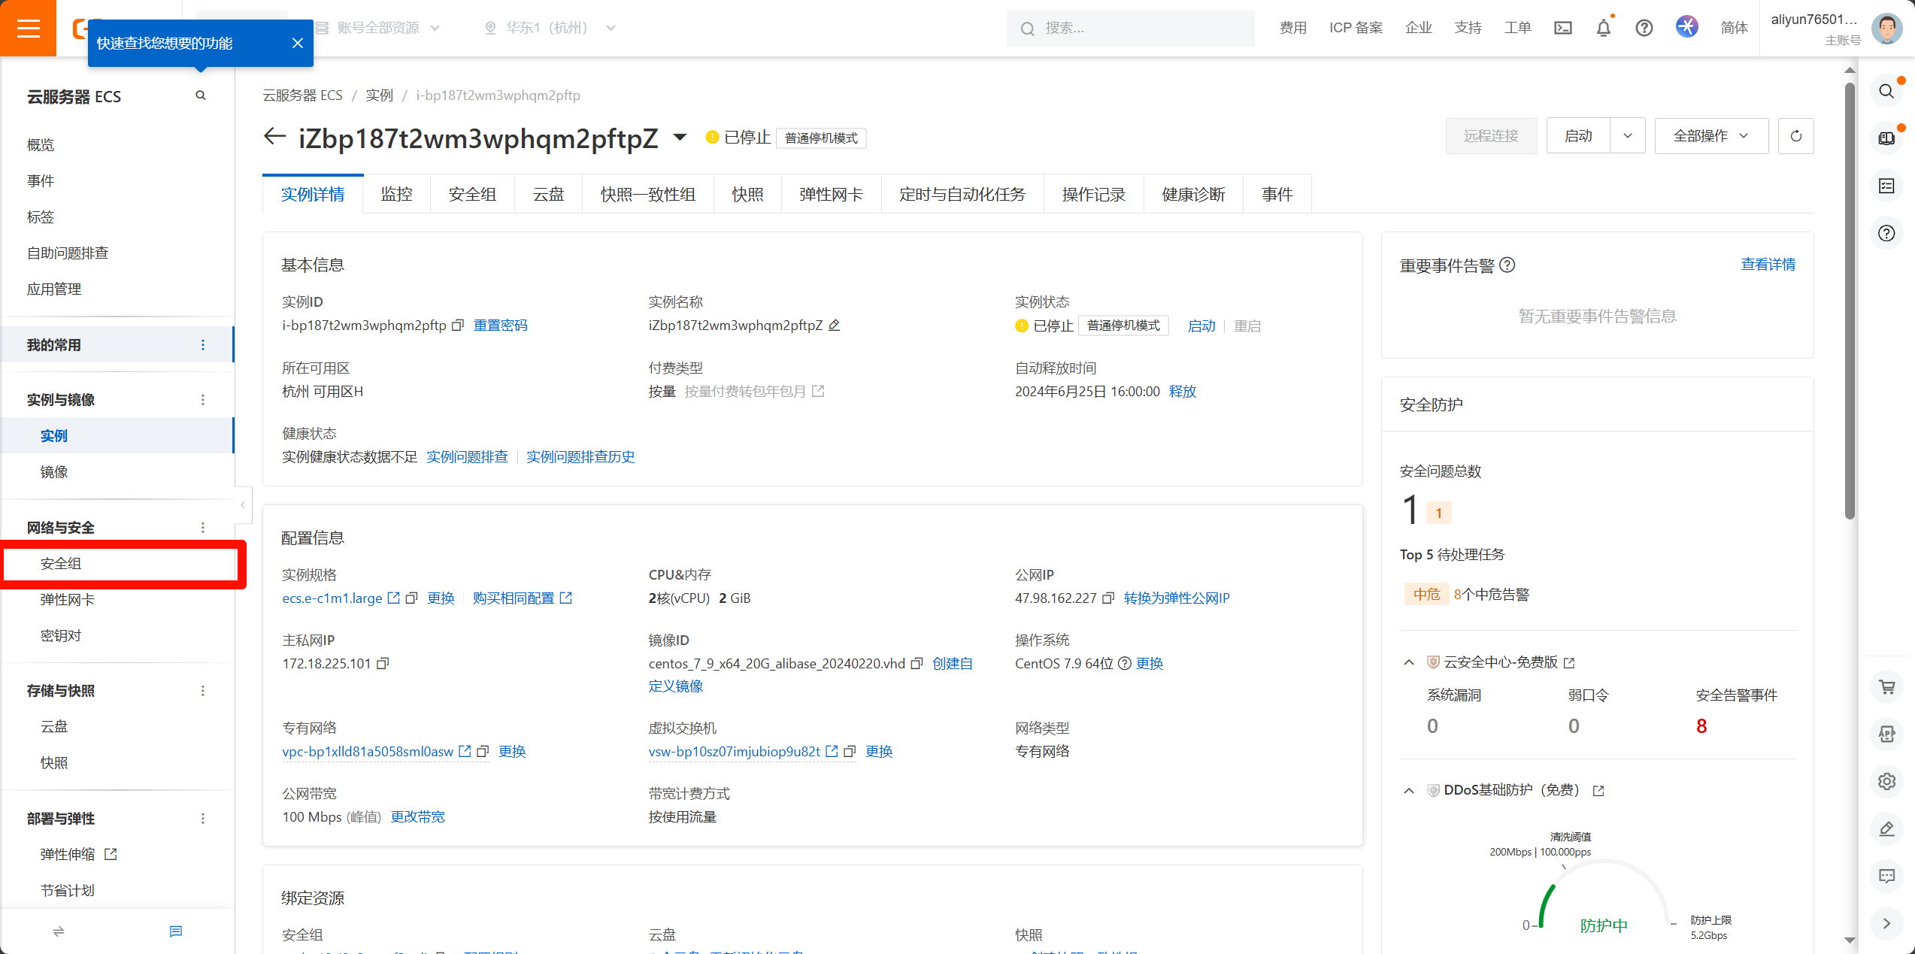Switch to the 安全组 tab
1915x954 pixels.
pyautogui.click(x=472, y=195)
